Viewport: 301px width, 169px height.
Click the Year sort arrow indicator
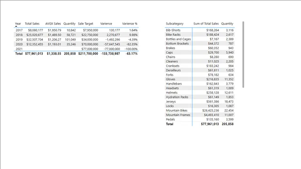click(x=16, y=26)
